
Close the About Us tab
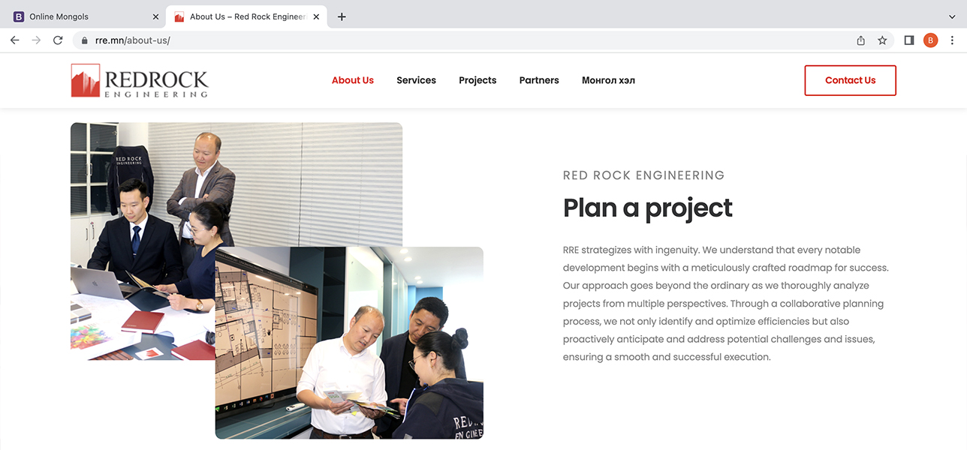click(x=316, y=16)
